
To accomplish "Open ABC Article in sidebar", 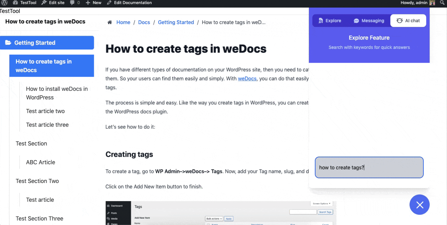I will pos(40,162).
